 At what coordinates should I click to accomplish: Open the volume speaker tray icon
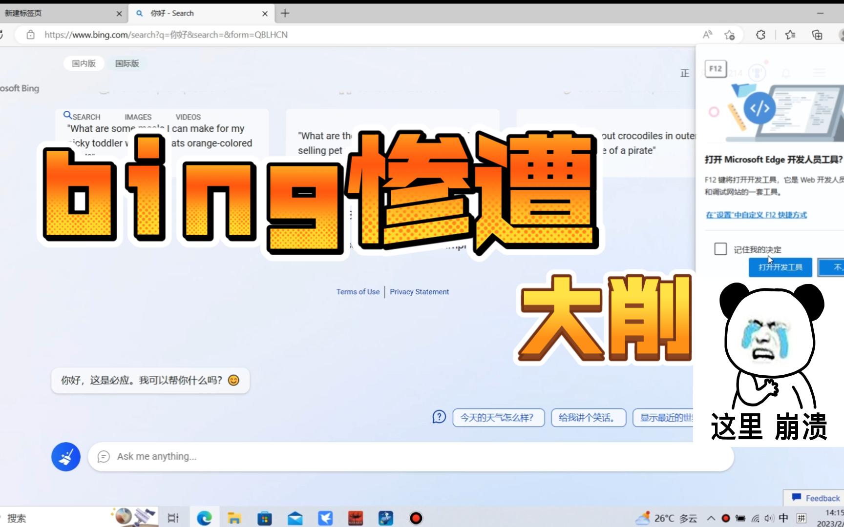click(769, 518)
